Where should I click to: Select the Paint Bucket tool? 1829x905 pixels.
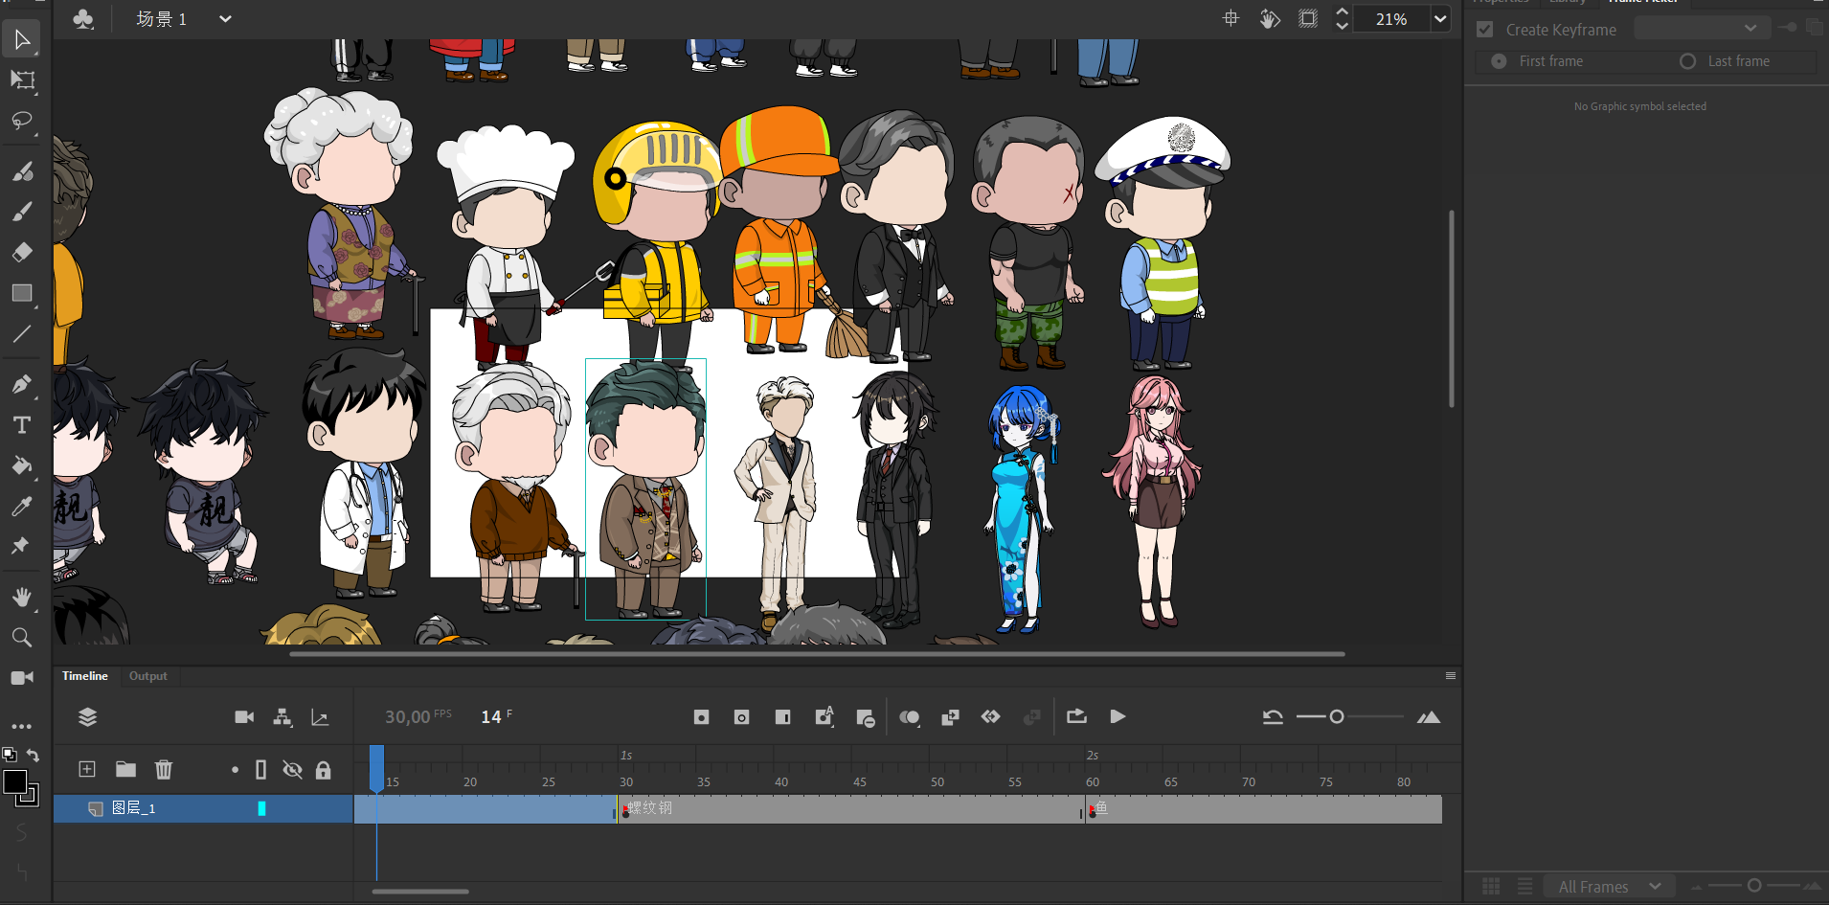point(22,466)
